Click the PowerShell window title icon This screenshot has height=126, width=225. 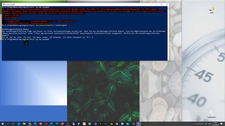pos(4,5)
